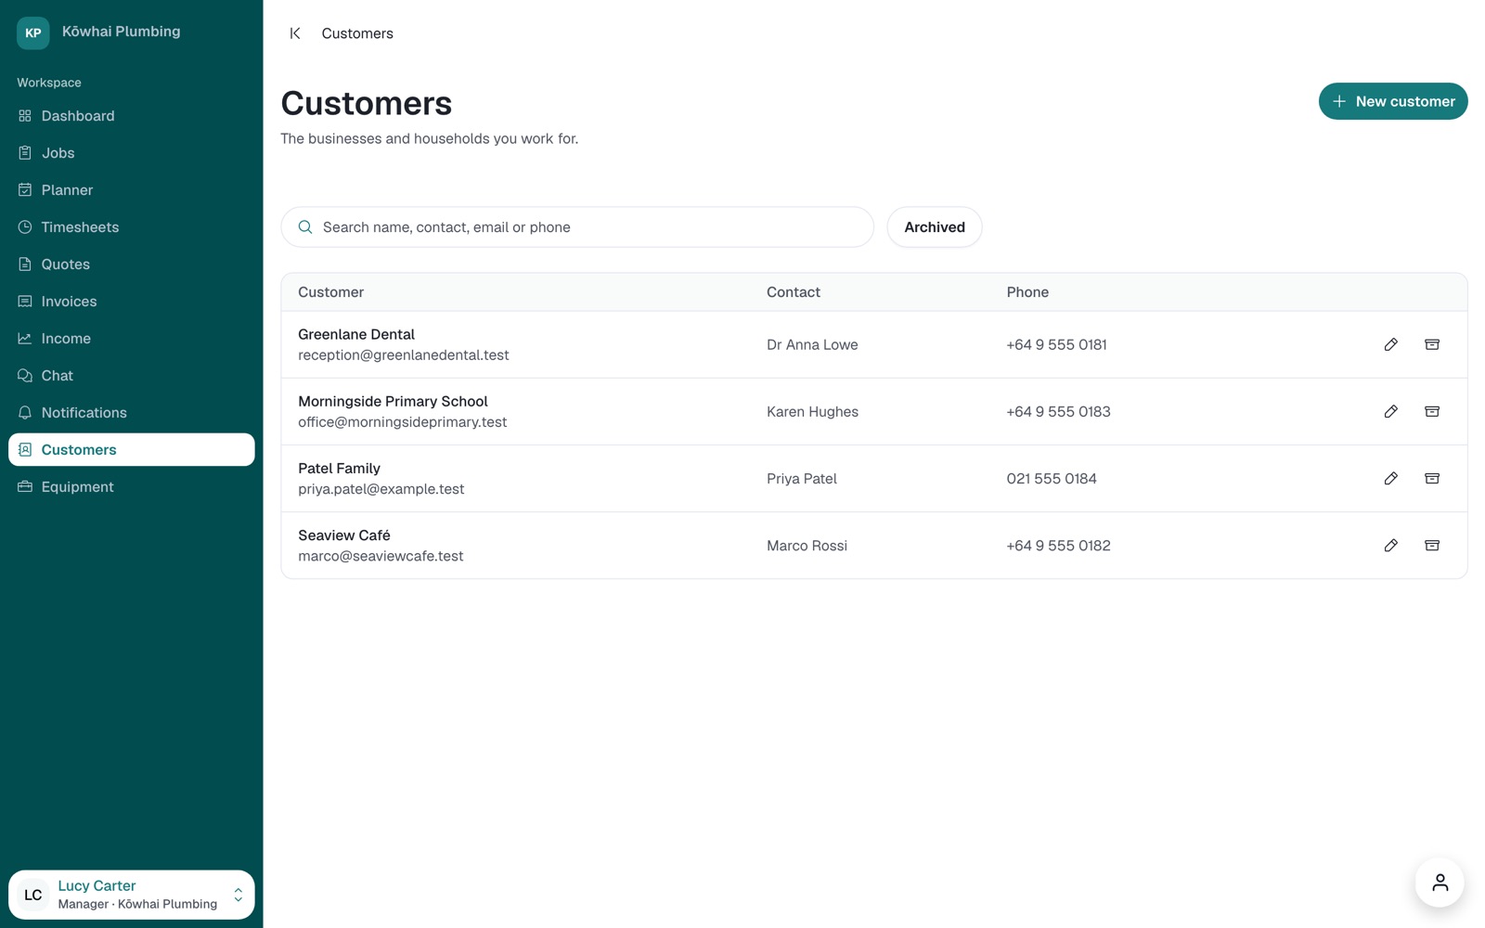This screenshot has height=928, width=1485.
Task: Open Dashboard from the sidebar
Action: (x=132, y=116)
